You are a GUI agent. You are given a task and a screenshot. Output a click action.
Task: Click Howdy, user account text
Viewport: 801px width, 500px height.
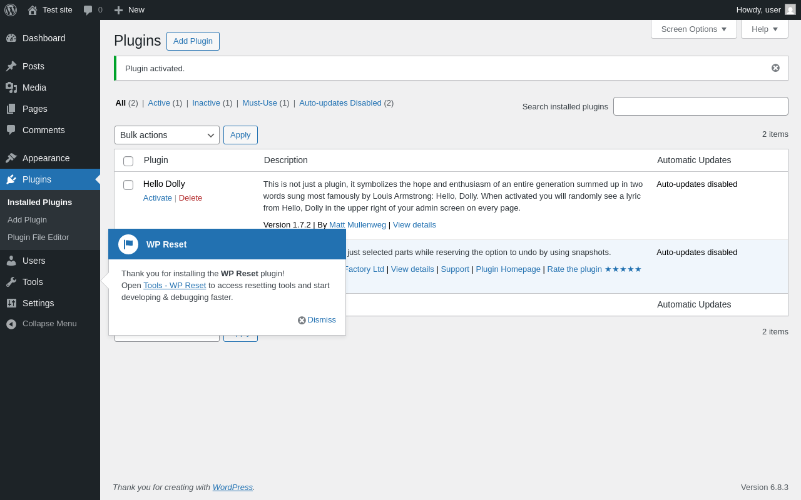(x=758, y=10)
